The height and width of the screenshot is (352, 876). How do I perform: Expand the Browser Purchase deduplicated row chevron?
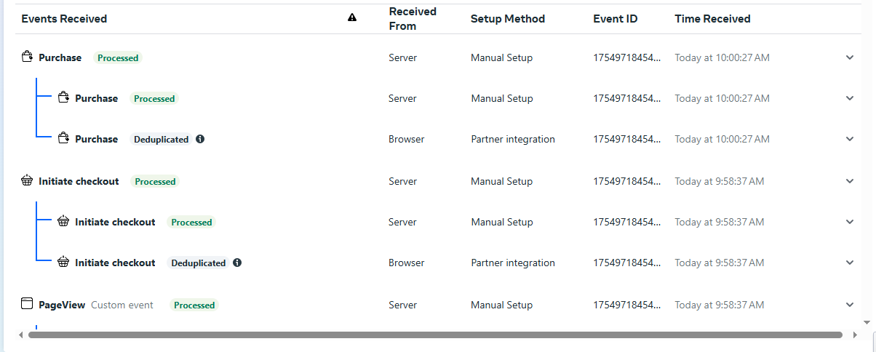tap(849, 139)
